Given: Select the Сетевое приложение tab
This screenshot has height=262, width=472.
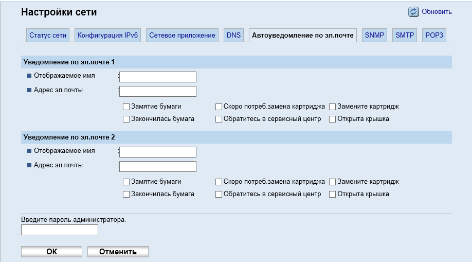Looking at the screenshot, I should pyautogui.click(x=182, y=36).
